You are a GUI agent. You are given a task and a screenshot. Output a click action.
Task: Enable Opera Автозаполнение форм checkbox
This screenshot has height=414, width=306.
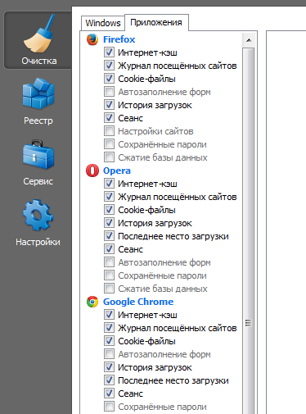click(109, 262)
